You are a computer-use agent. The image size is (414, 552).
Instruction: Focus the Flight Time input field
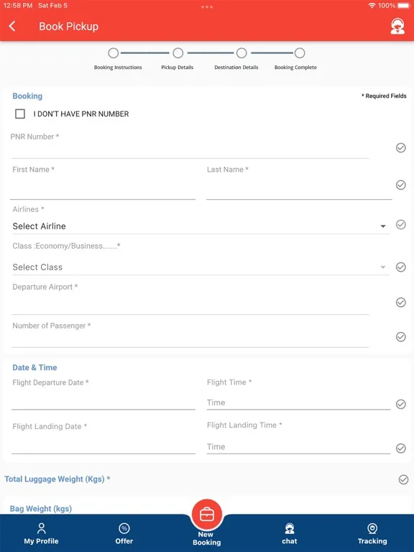(298, 402)
